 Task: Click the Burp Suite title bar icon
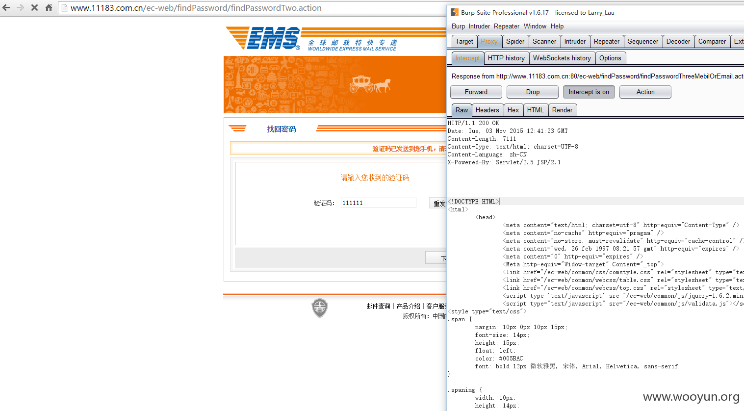[455, 13]
